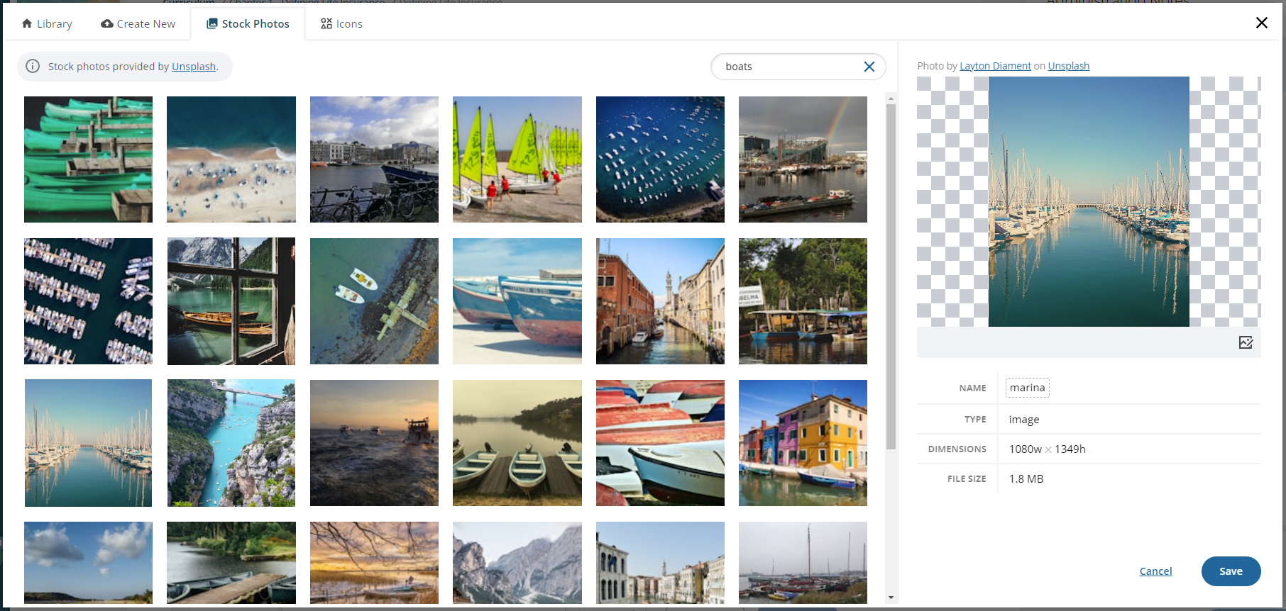Click the scrollbar down arrow
Image resolution: width=1286 pixels, height=611 pixels.
(x=891, y=598)
